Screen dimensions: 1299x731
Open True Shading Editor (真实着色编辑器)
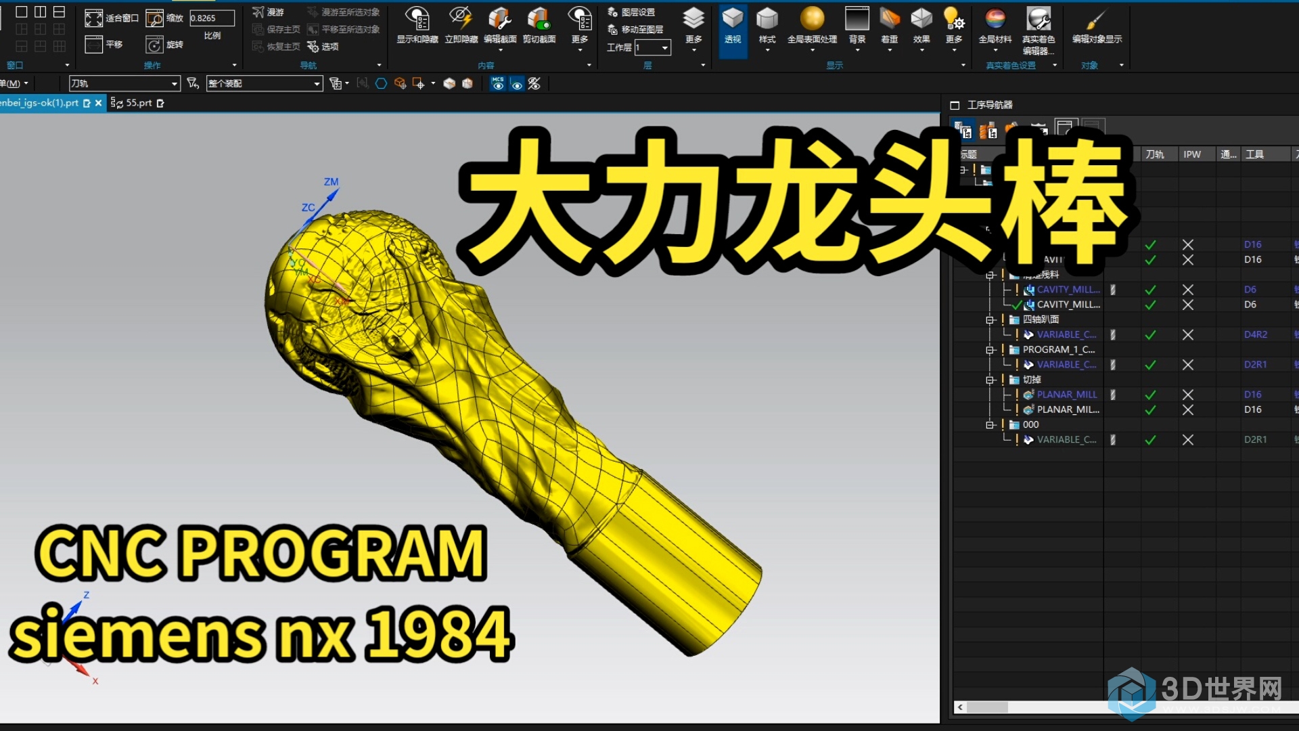[x=1039, y=30]
